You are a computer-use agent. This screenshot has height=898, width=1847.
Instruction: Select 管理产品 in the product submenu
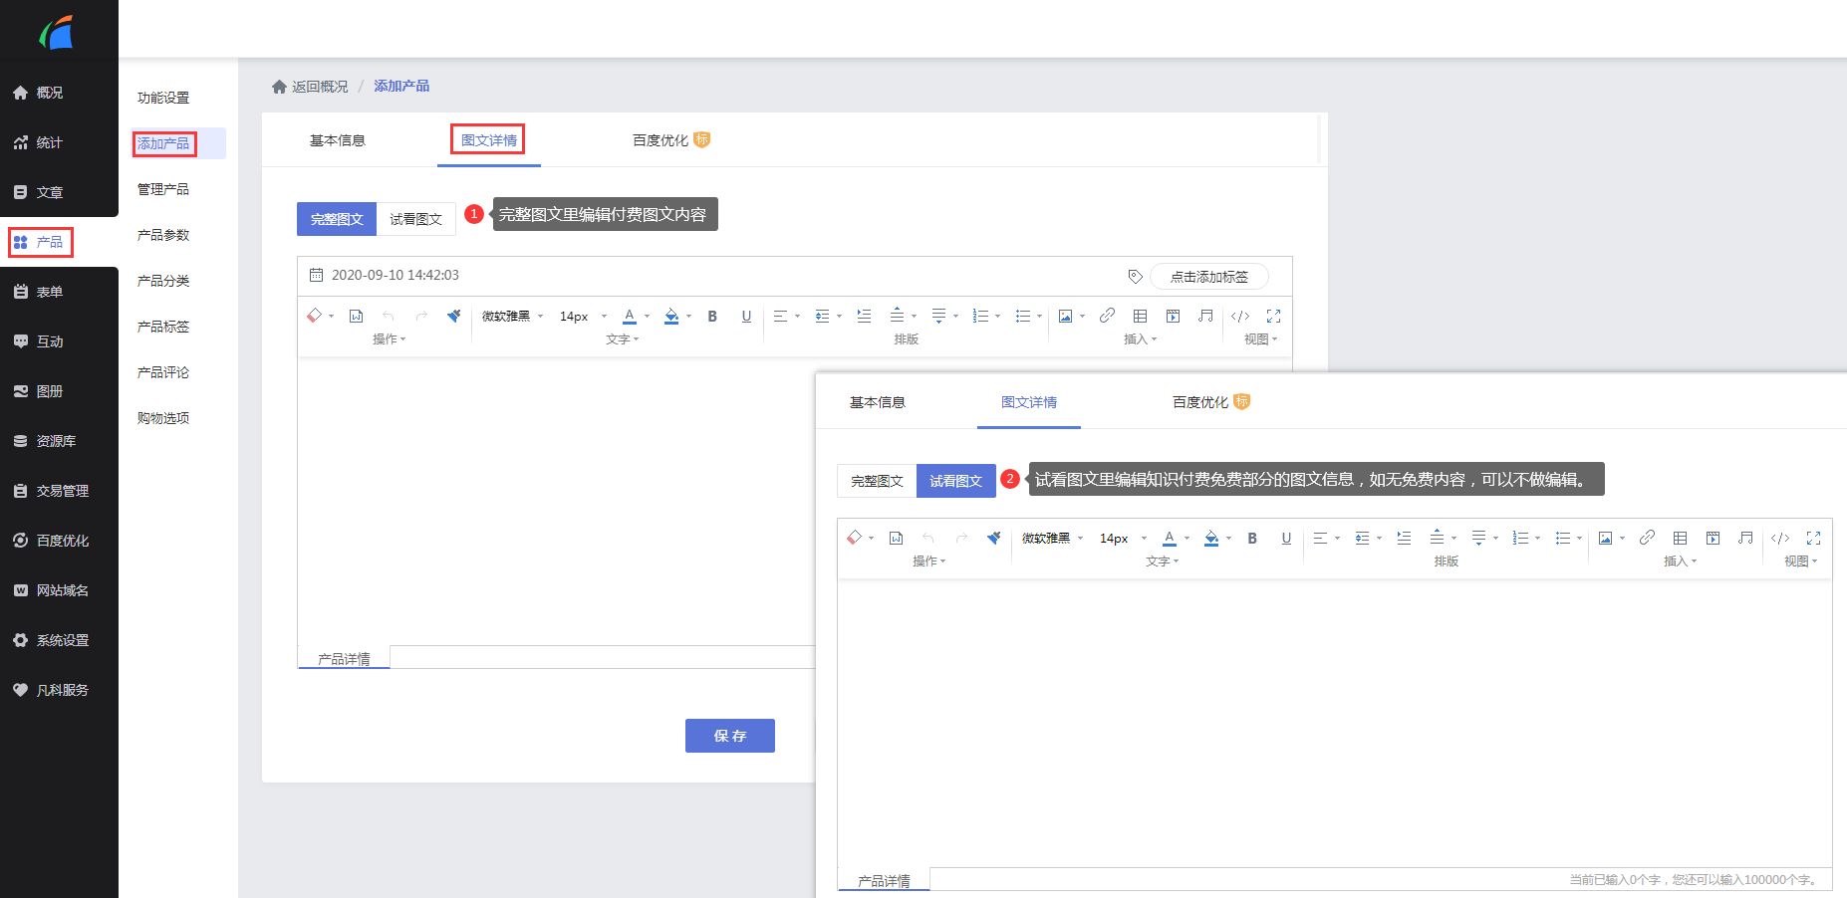point(163,189)
